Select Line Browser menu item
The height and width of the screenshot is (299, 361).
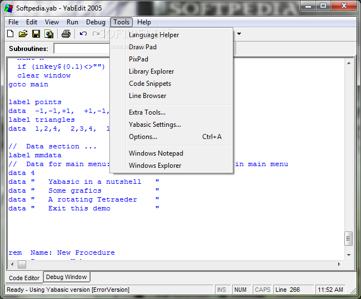[172, 96]
